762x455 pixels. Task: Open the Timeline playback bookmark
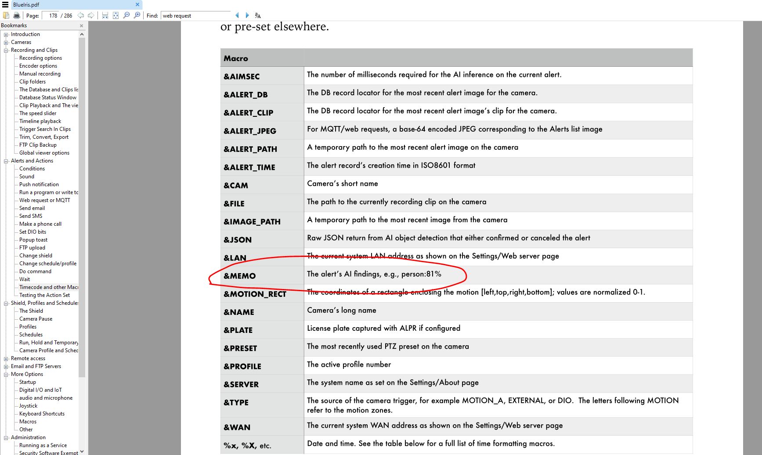click(x=40, y=121)
